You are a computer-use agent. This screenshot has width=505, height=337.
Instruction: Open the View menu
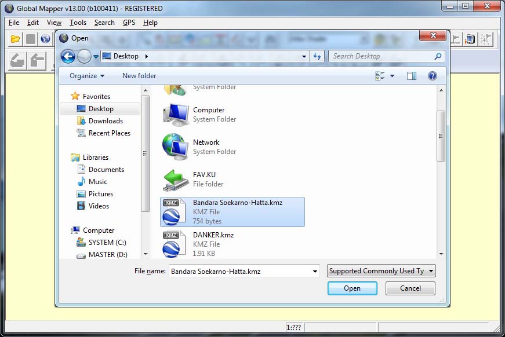(54, 23)
